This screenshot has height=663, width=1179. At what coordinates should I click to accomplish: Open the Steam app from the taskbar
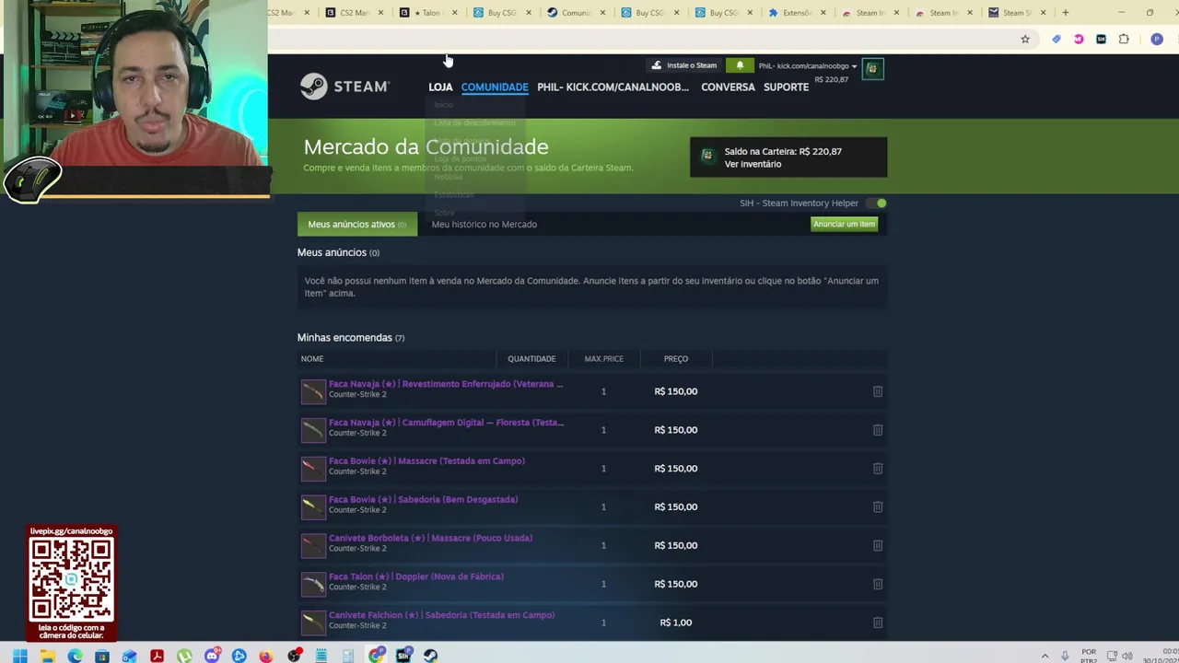[430, 656]
